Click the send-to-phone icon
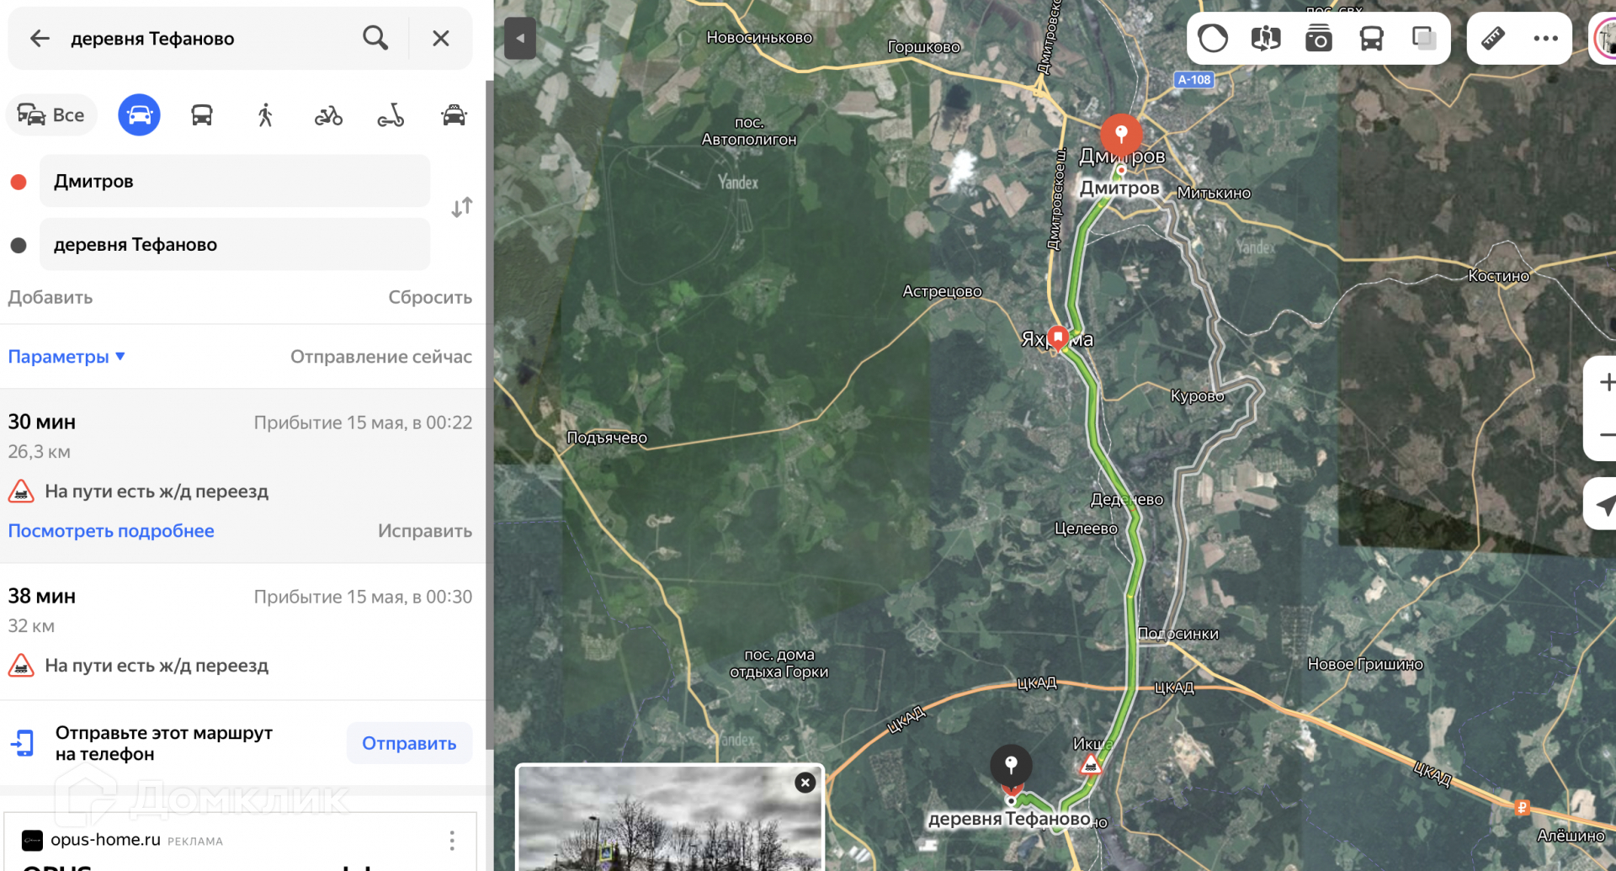The image size is (1616, 871). coord(23,744)
